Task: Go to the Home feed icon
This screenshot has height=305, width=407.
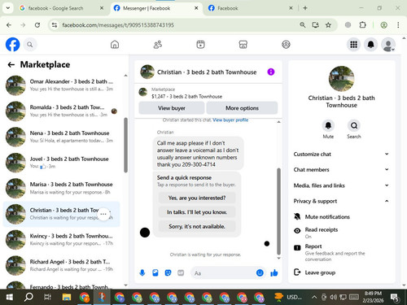Action: point(115,45)
